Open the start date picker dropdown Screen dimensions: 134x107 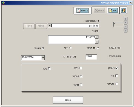43,58
